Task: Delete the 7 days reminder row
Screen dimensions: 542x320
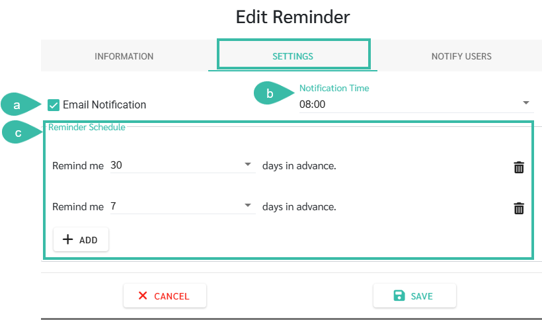Action: (x=519, y=208)
